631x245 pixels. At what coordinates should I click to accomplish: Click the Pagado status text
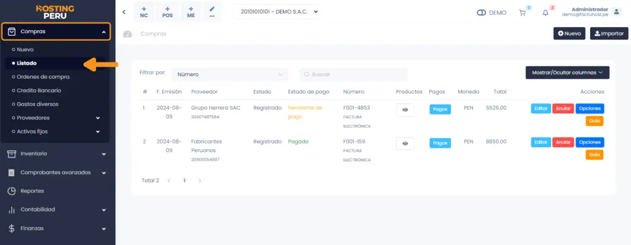pyautogui.click(x=298, y=142)
